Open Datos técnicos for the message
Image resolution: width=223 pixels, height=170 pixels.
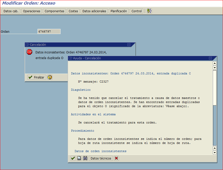[x=101, y=158]
